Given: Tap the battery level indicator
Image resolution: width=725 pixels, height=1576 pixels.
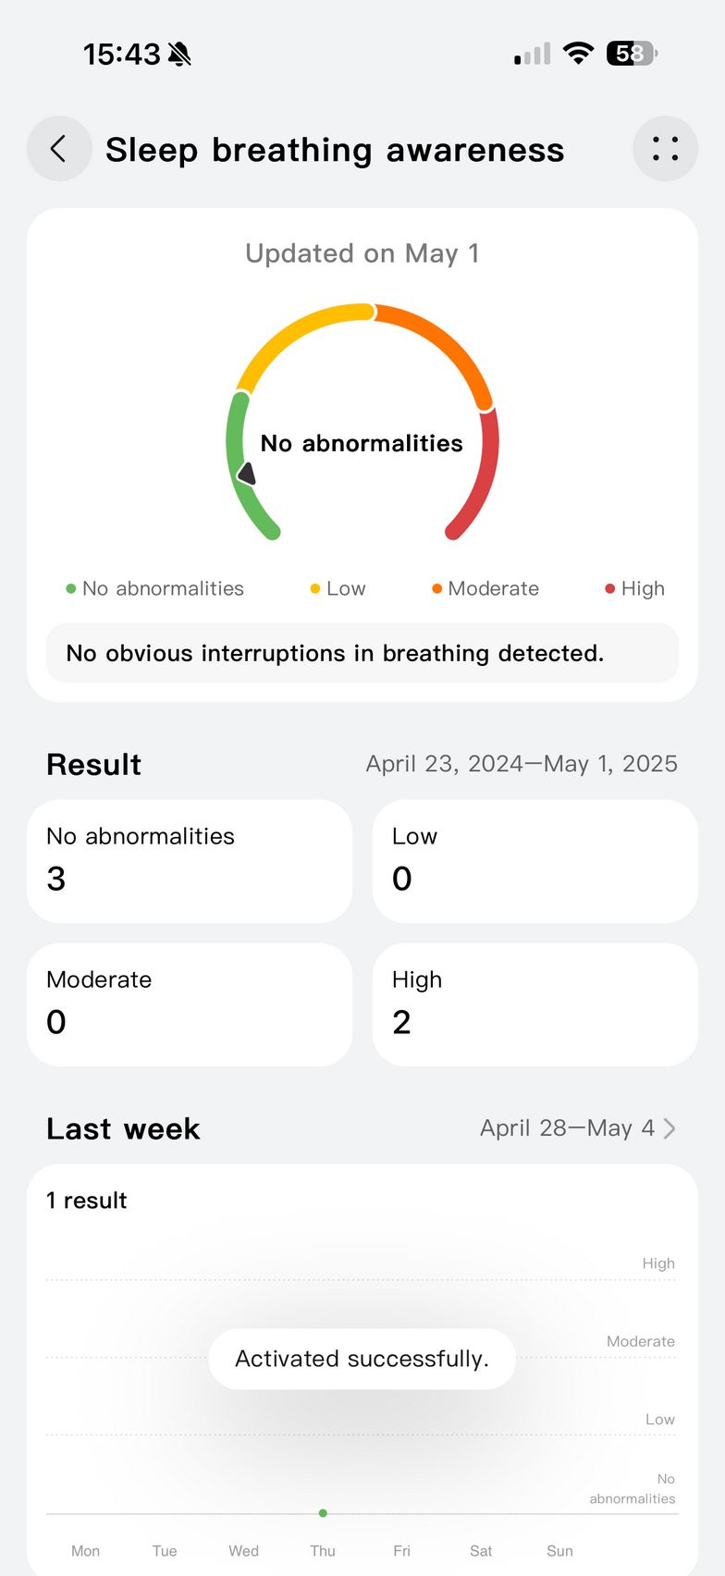Looking at the screenshot, I should coord(631,54).
